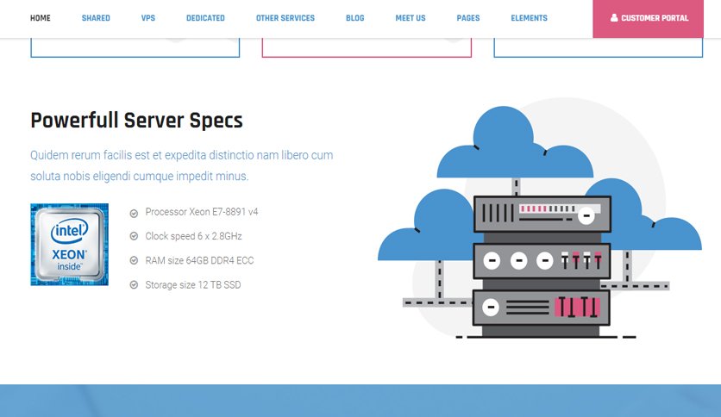The height and width of the screenshot is (417, 721).
Task: Click the 'Quidem rerum facilis' intro paragraph
Action: pyautogui.click(x=182, y=165)
